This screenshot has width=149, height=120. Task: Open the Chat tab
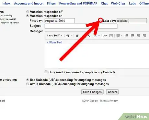pos(104,4)
